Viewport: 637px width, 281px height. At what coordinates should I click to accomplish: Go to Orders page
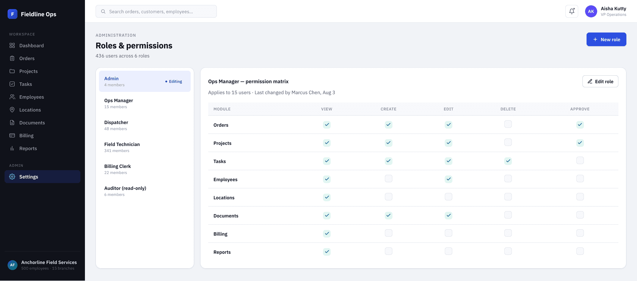pyautogui.click(x=42, y=58)
